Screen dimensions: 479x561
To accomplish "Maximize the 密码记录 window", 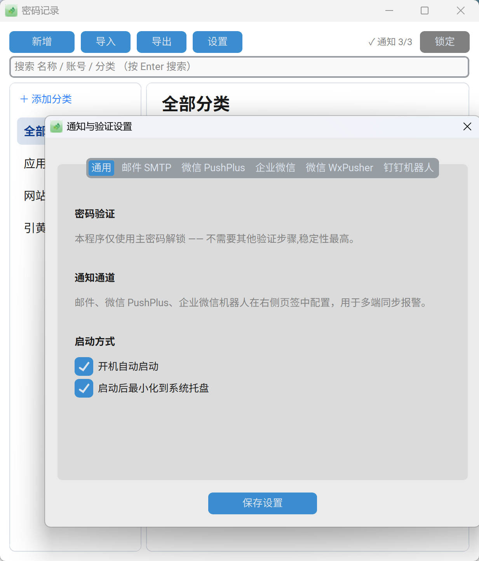I will pos(425,11).
